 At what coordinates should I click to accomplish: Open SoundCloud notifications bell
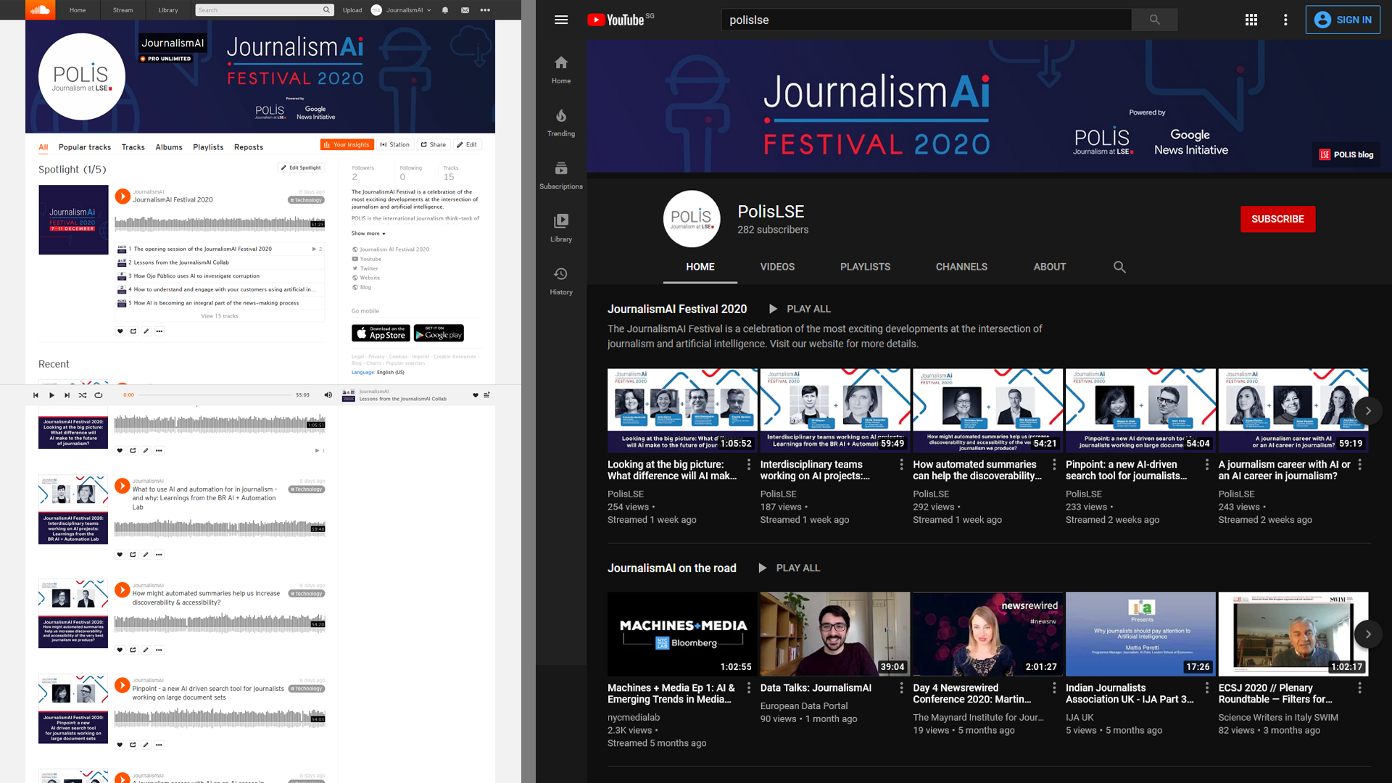click(x=445, y=10)
